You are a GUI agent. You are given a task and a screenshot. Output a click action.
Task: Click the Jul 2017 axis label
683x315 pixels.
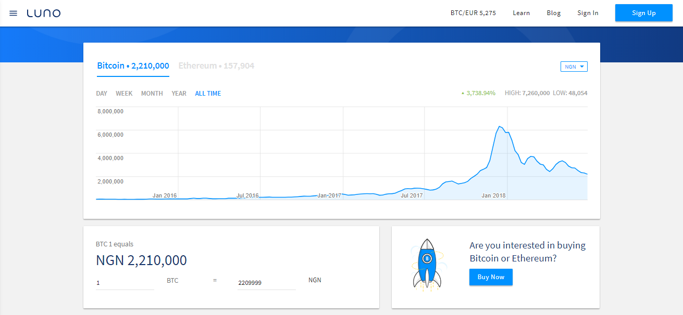[412, 195]
